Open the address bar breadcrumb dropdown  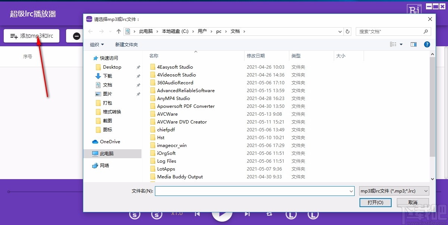tap(340, 31)
